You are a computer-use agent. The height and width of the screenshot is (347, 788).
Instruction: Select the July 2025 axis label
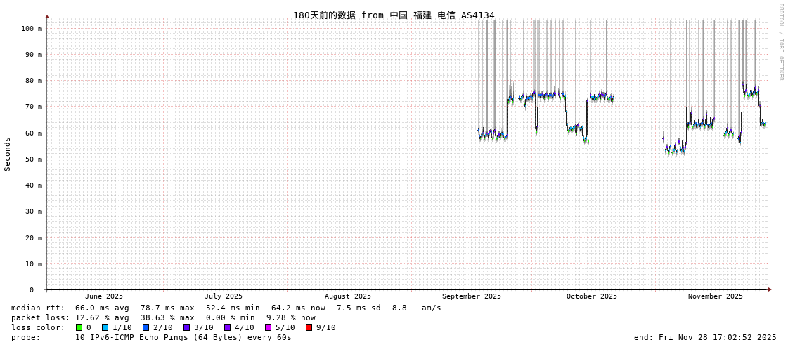223,296
